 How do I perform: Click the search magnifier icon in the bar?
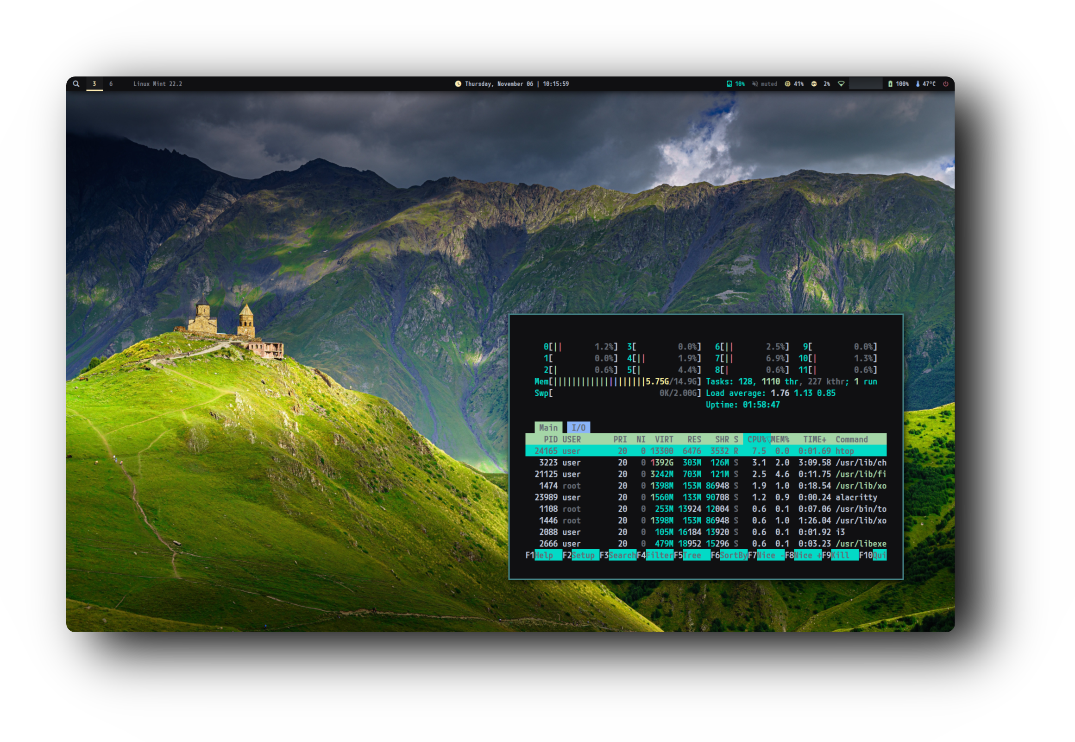click(76, 84)
